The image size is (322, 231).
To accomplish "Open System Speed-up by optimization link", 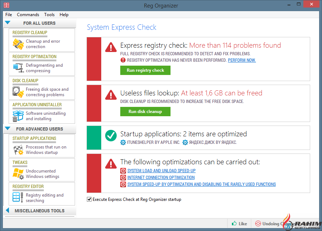I will point(202,184).
